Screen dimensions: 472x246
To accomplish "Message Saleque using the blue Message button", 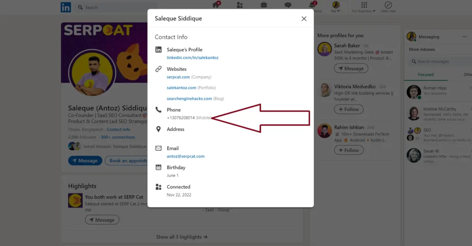I will 85,161.
